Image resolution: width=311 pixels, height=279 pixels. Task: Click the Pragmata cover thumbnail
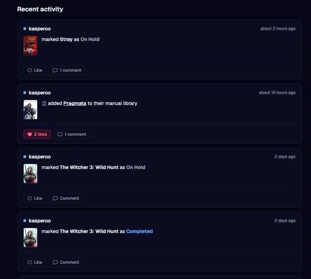coord(30,110)
